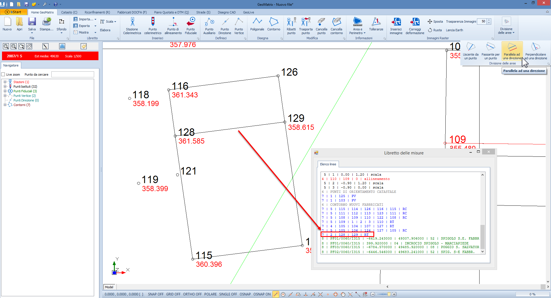Click the Trasporta punto tool

tap(306, 26)
